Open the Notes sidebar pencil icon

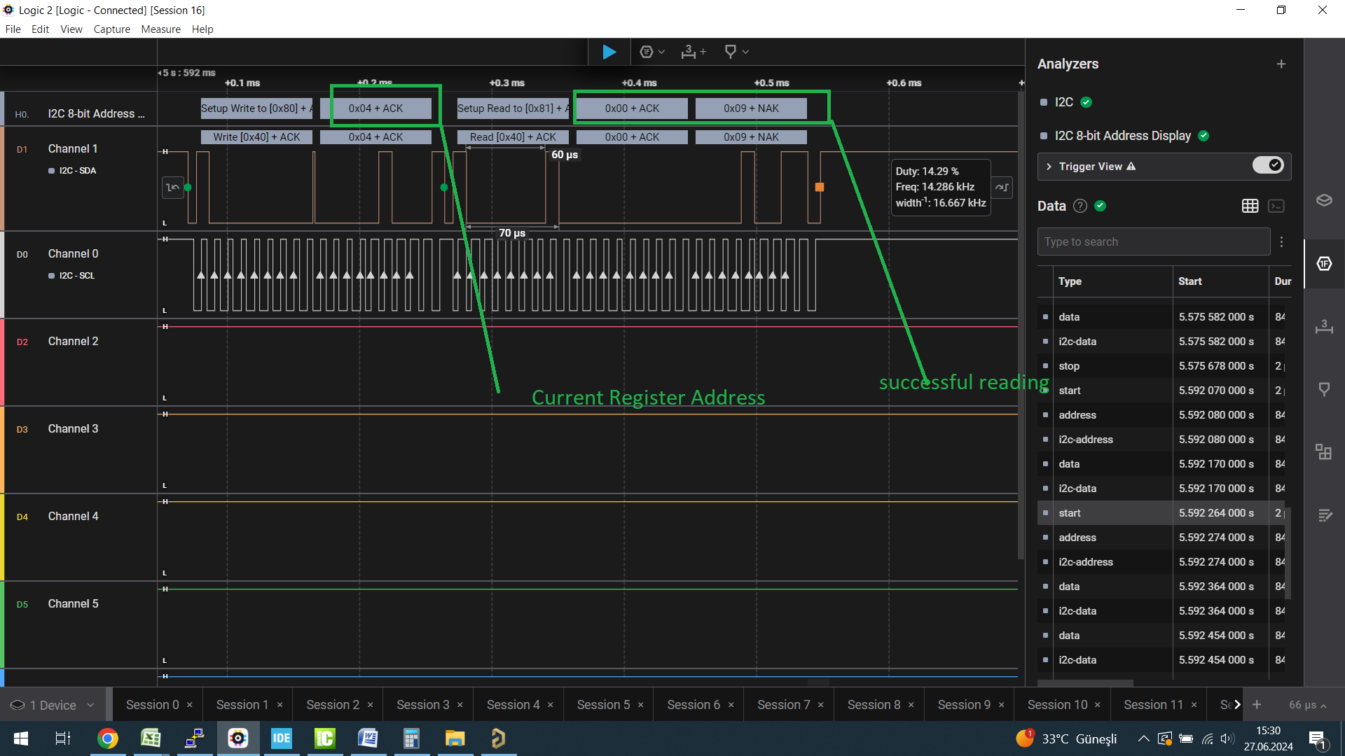(x=1324, y=516)
